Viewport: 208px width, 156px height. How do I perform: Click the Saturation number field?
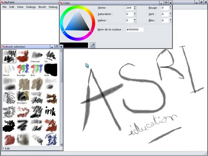click(129, 14)
